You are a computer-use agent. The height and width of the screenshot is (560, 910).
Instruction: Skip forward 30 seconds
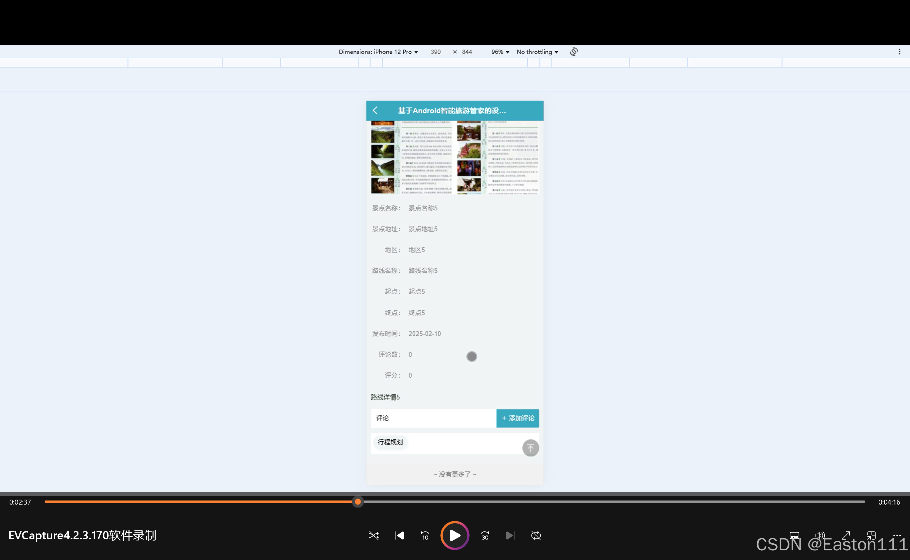tap(484, 535)
